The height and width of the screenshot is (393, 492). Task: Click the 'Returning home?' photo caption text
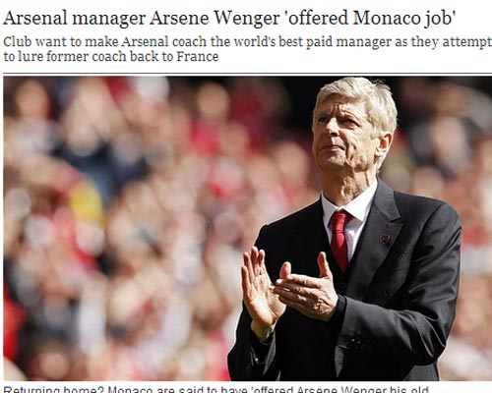click(216, 390)
